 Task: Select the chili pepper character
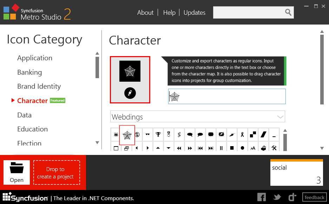(x=232, y=135)
